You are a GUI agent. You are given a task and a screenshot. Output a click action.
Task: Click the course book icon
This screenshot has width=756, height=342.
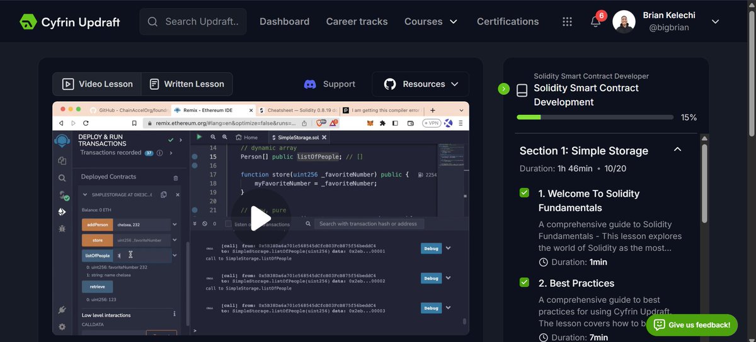click(522, 91)
